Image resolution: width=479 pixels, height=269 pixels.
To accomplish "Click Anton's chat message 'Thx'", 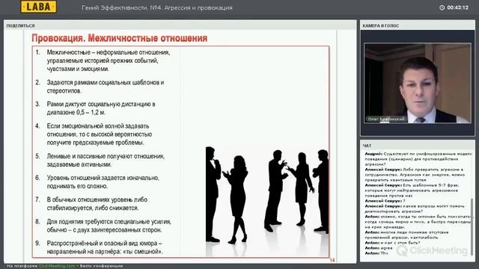I will (376, 253).
